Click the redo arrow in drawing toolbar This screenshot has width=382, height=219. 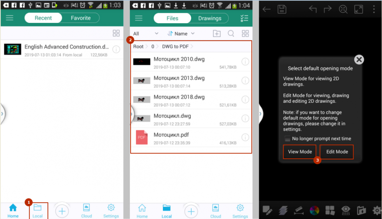327,9
